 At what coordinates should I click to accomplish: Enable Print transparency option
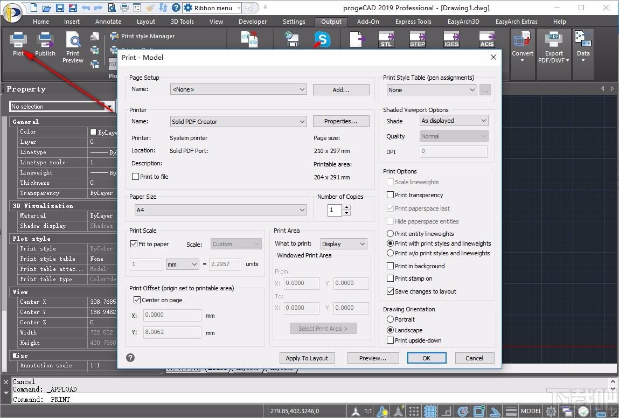tap(391, 195)
